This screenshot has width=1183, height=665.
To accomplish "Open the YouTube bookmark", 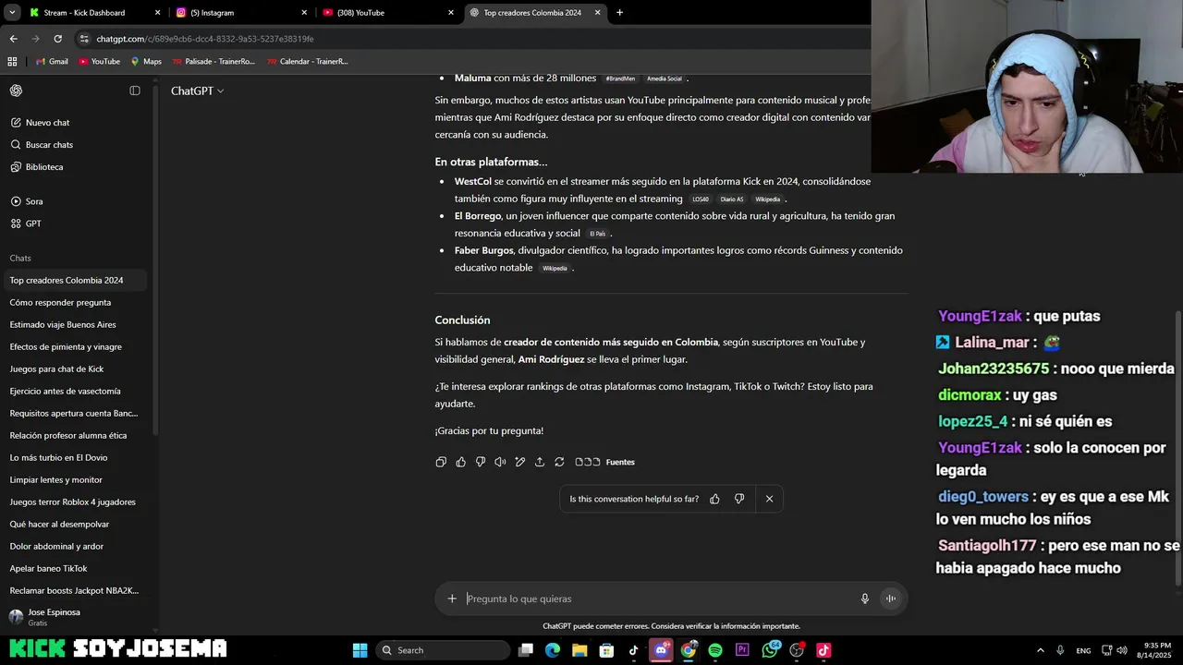I will pos(99,62).
